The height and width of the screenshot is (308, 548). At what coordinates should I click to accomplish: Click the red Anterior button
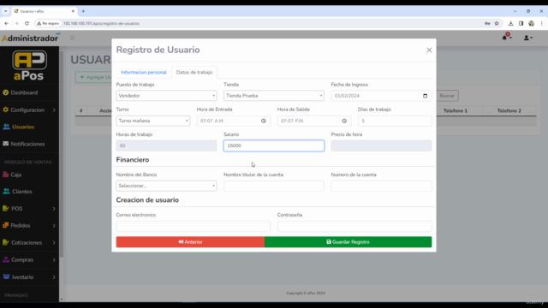[x=190, y=242]
